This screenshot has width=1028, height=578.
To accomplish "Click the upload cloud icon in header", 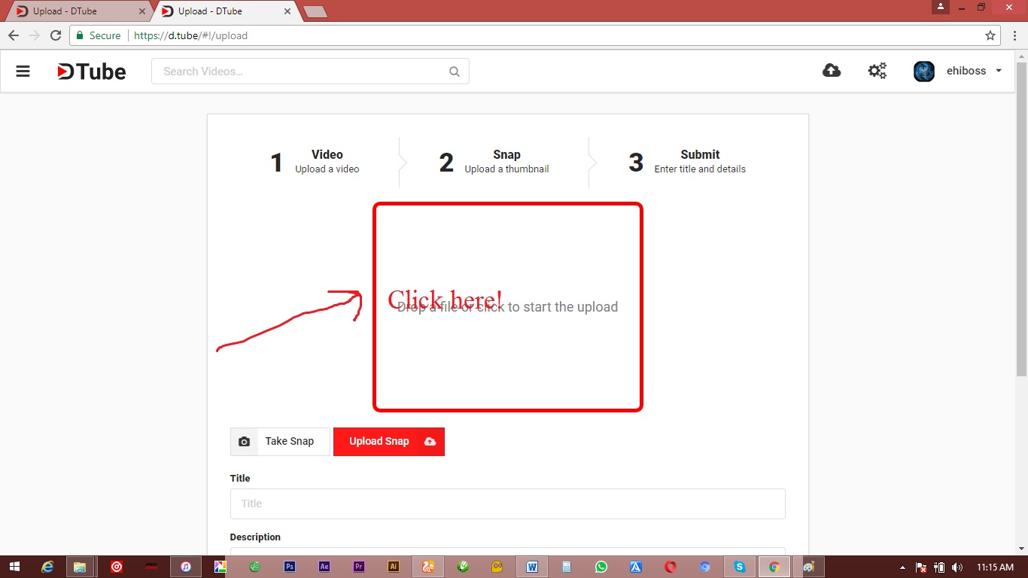I will click(x=832, y=70).
